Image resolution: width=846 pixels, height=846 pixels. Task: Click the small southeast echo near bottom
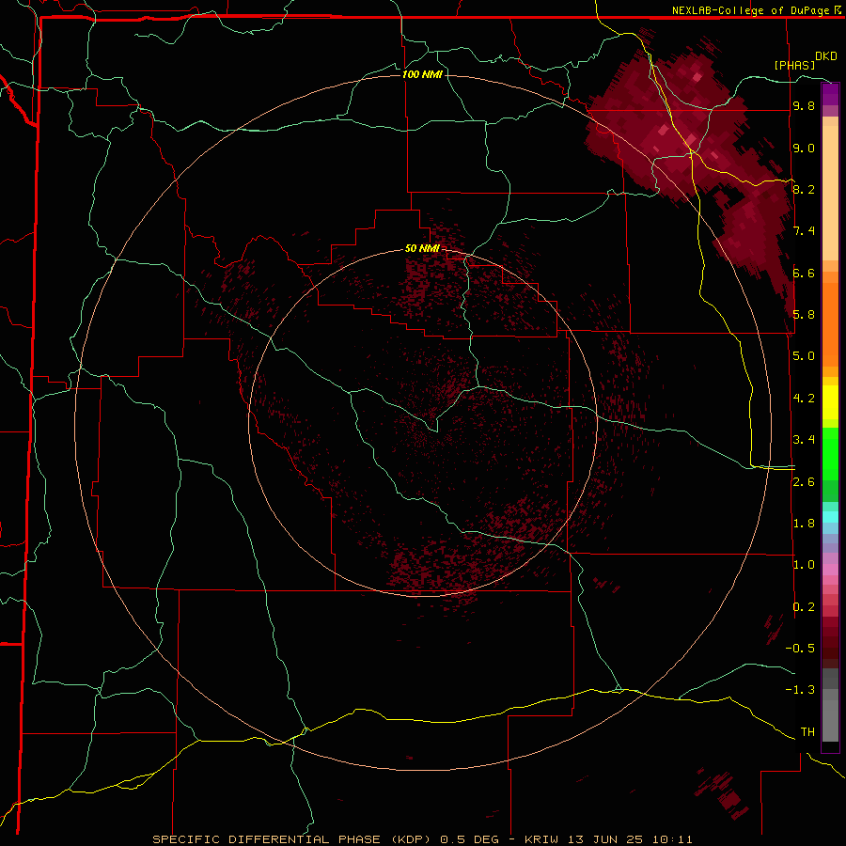coord(722,792)
